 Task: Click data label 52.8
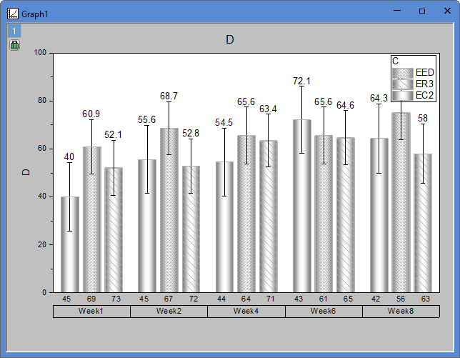tap(191, 134)
